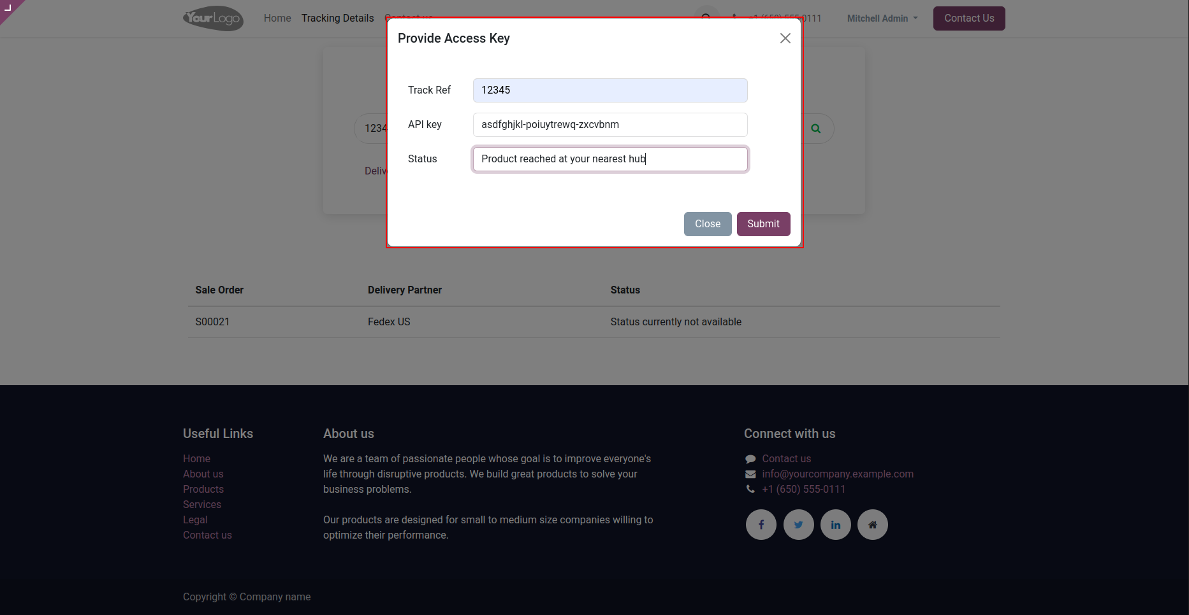Click the YourLogo website logo
This screenshot has width=1189, height=615.
pyautogui.click(x=213, y=18)
